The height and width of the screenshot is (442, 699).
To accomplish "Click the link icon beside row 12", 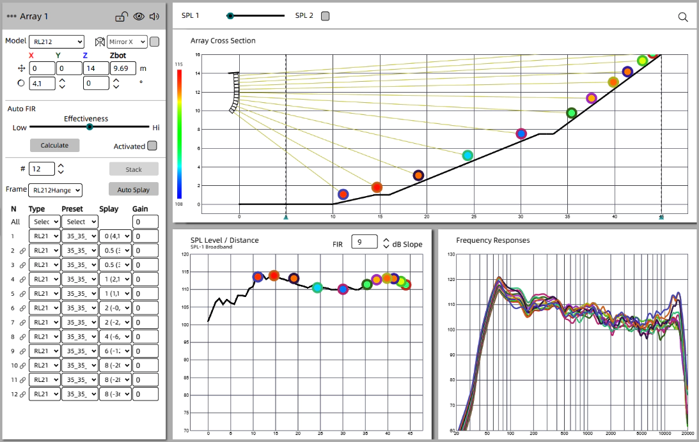I will pos(23,395).
